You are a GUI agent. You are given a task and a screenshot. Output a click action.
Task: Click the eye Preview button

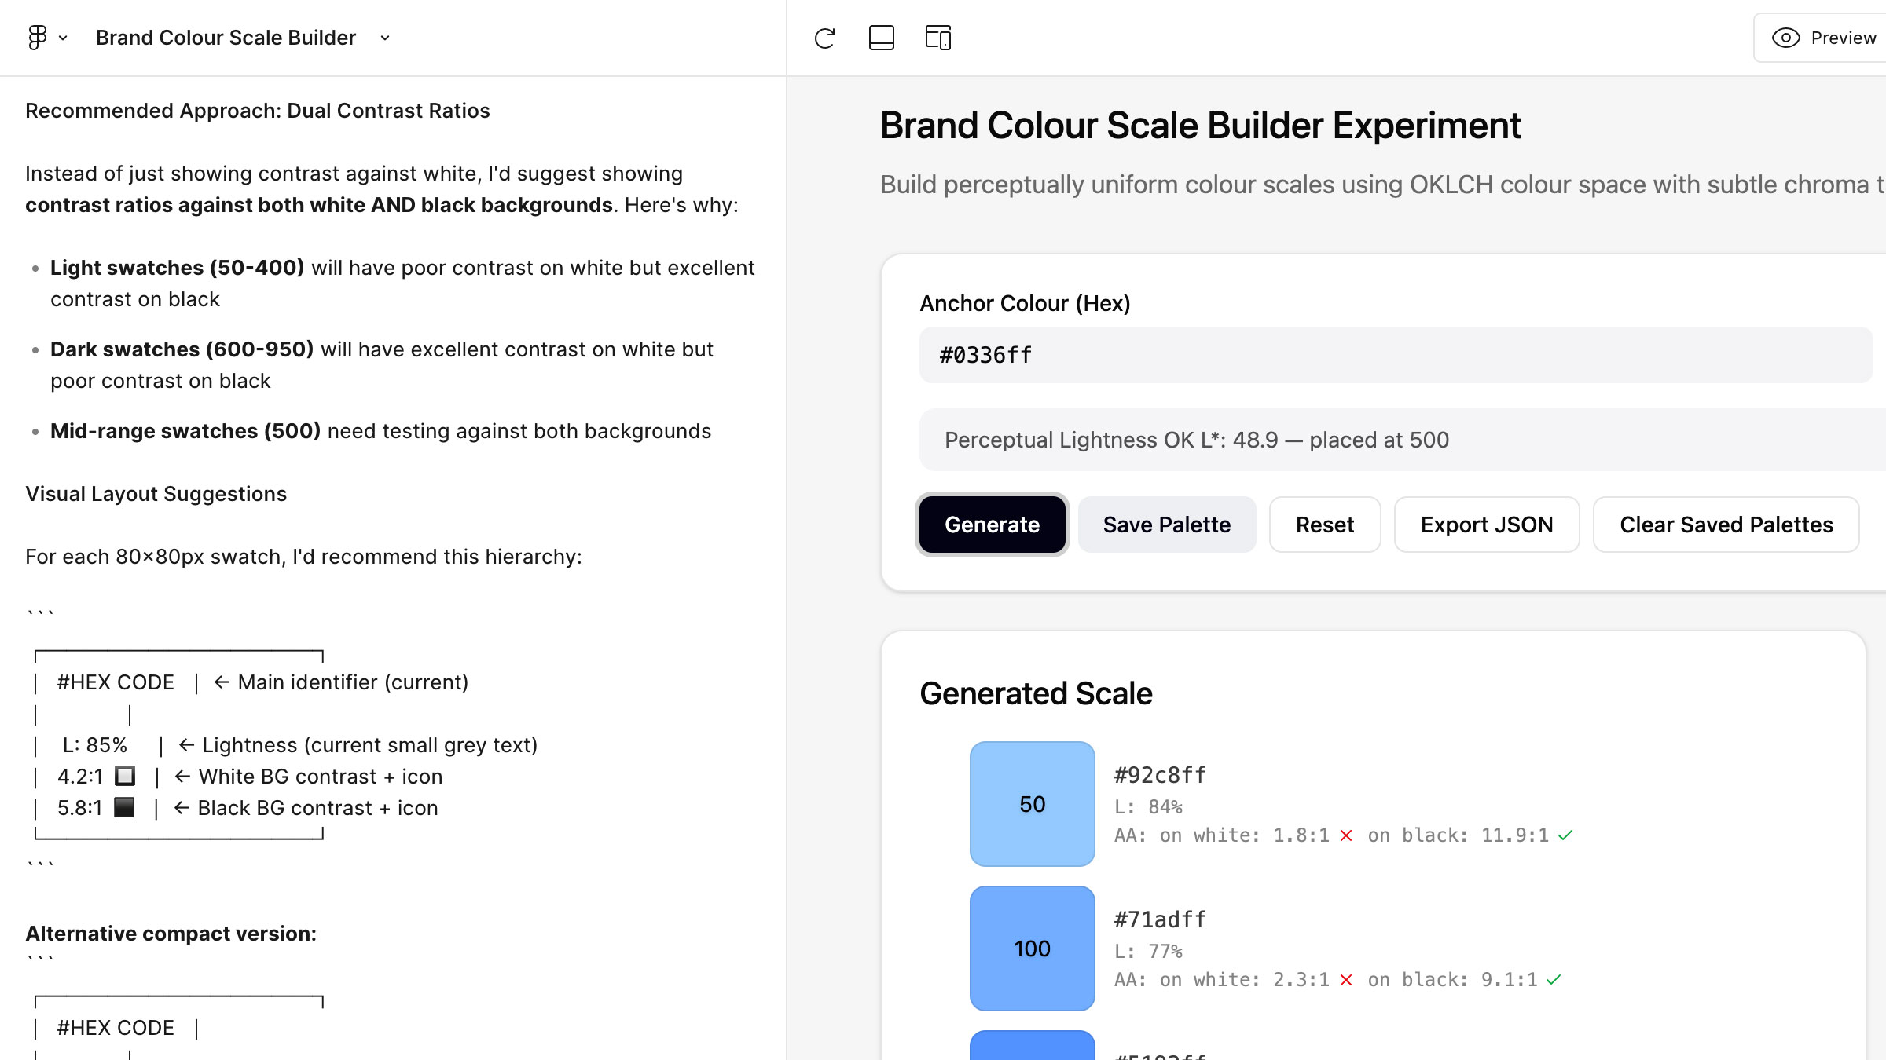1823,38
